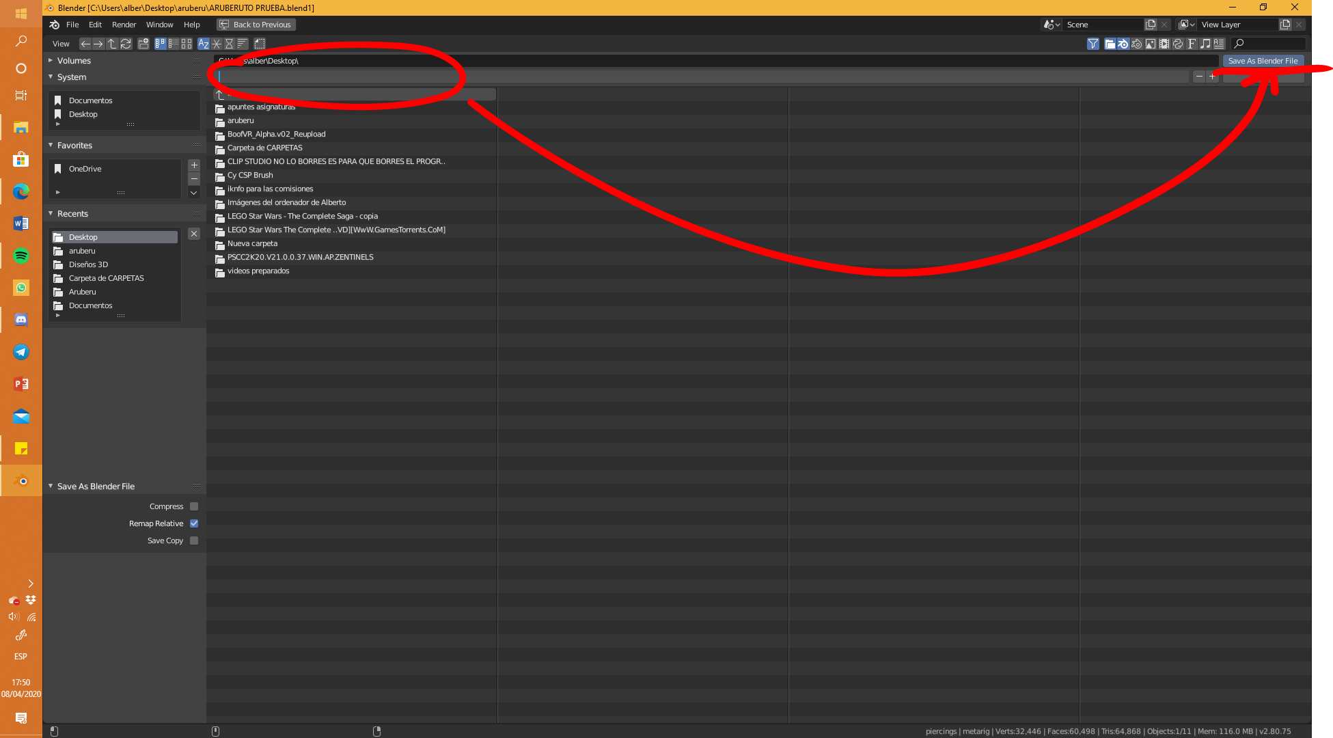This screenshot has height=738, width=1333.
Task: Uncheck the Remap Relative option
Action: [194, 523]
